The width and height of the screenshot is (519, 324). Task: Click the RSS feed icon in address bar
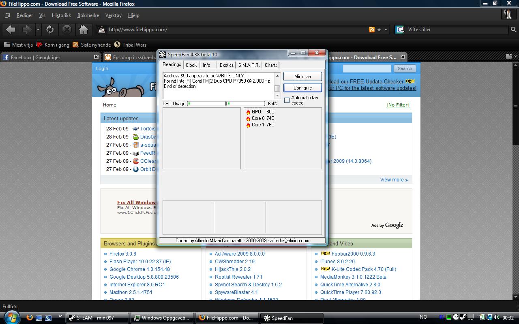(371, 30)
